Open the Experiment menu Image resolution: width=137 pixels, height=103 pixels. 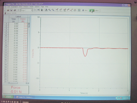[15, 7]
